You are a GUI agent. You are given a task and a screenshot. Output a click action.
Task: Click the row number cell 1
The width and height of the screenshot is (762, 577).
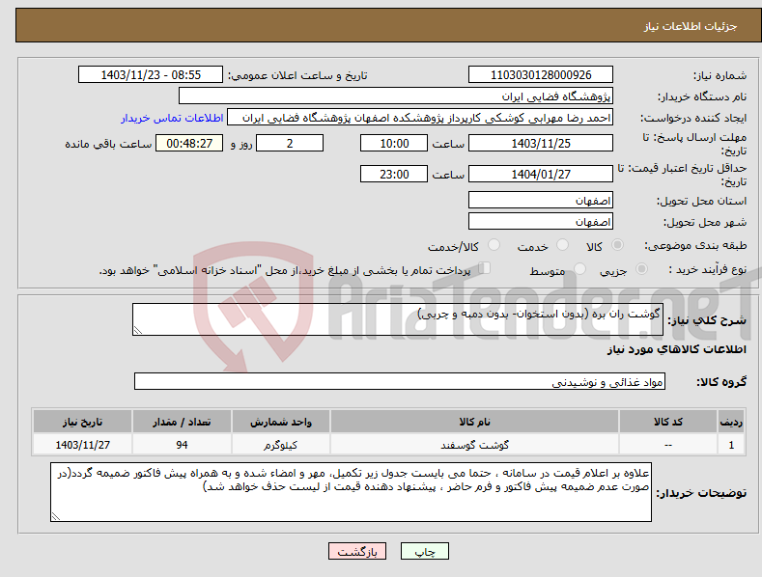[731, 445]
